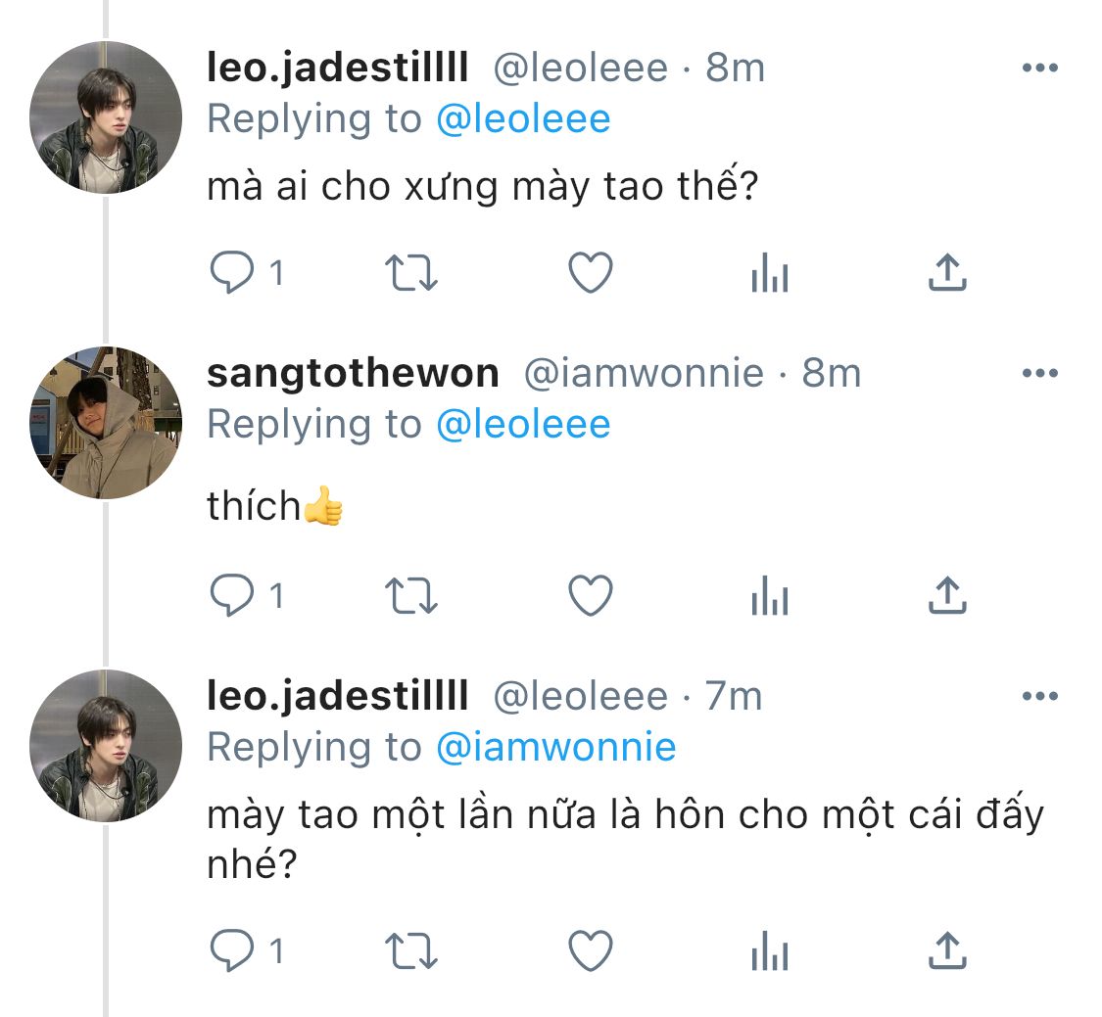Like the "hôn cho một cái đấy nhé?" tweet
This screenshot has width=1102, height=1017.
click(x=591, y=950)
